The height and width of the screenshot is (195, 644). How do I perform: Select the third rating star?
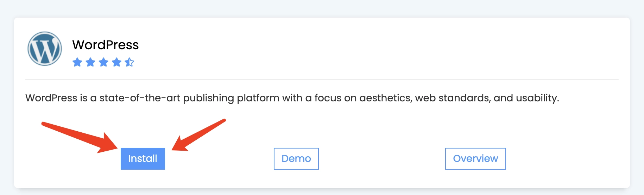[x=103, y=62]
